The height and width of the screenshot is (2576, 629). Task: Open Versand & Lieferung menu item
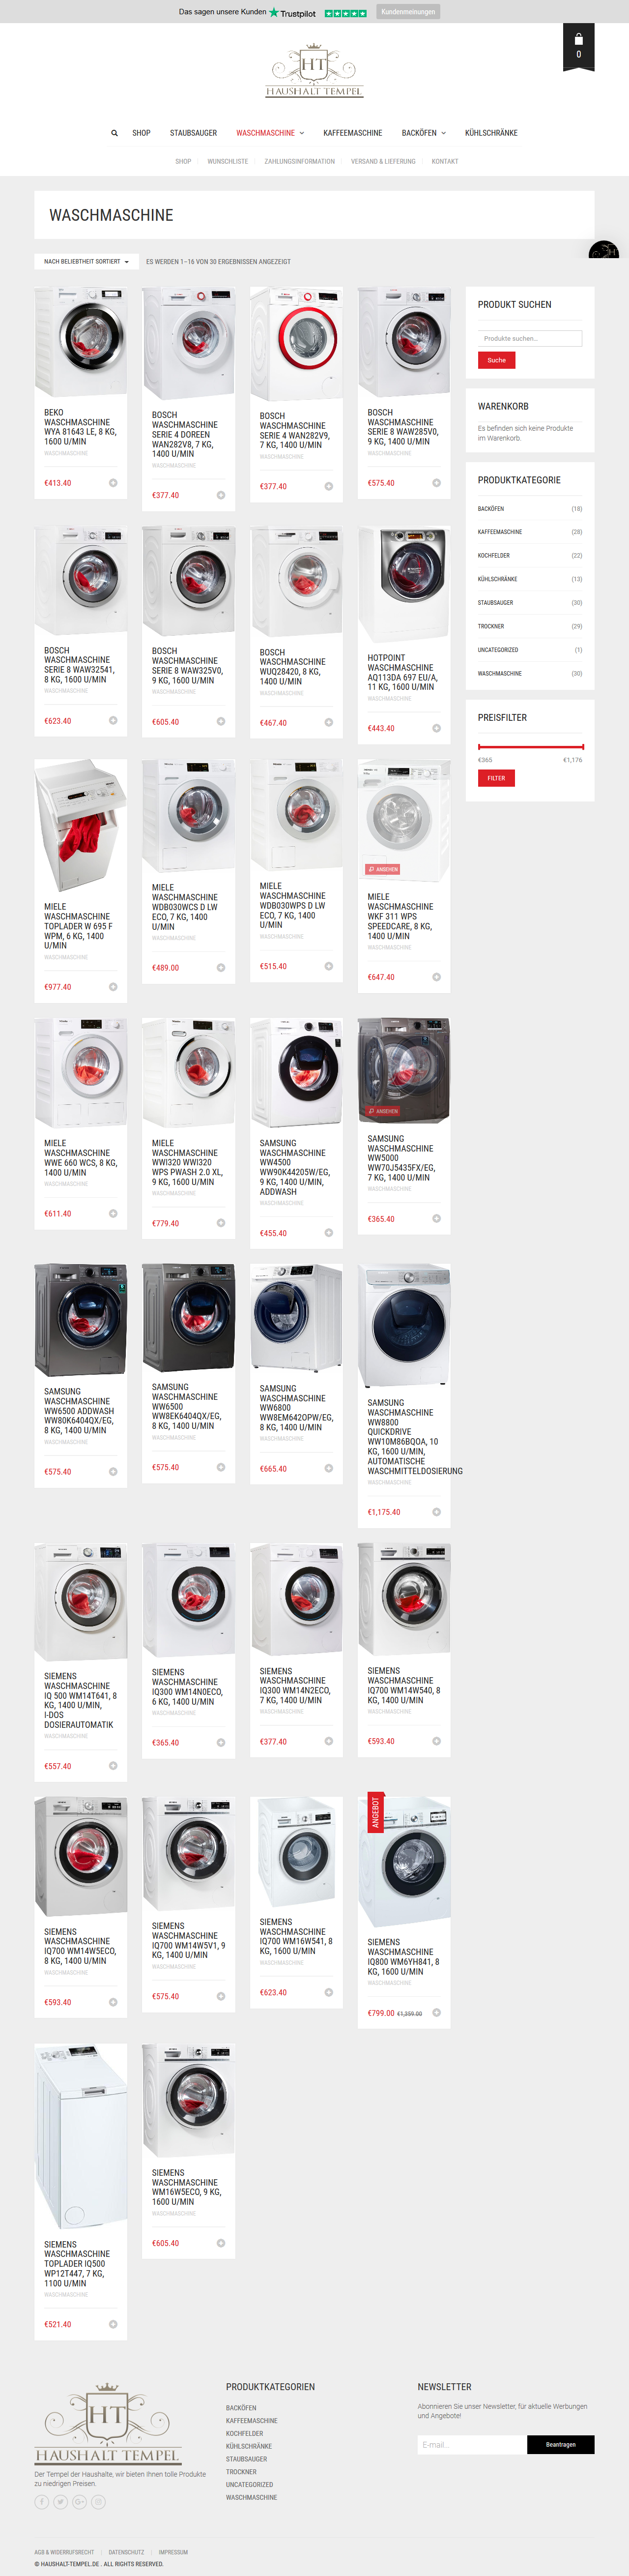tap(383, 161)
